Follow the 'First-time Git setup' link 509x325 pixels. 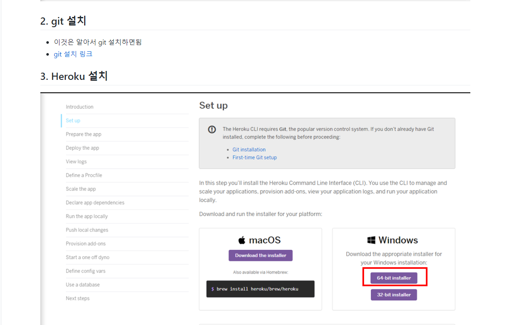[254, 157]
